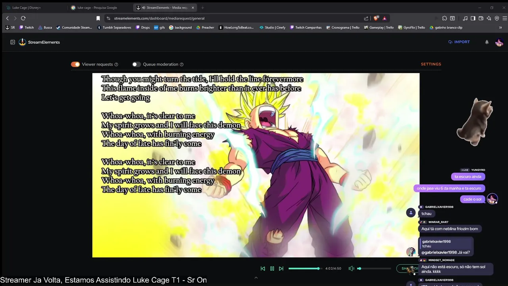Open media request SETTINGS

click(431, 64)
